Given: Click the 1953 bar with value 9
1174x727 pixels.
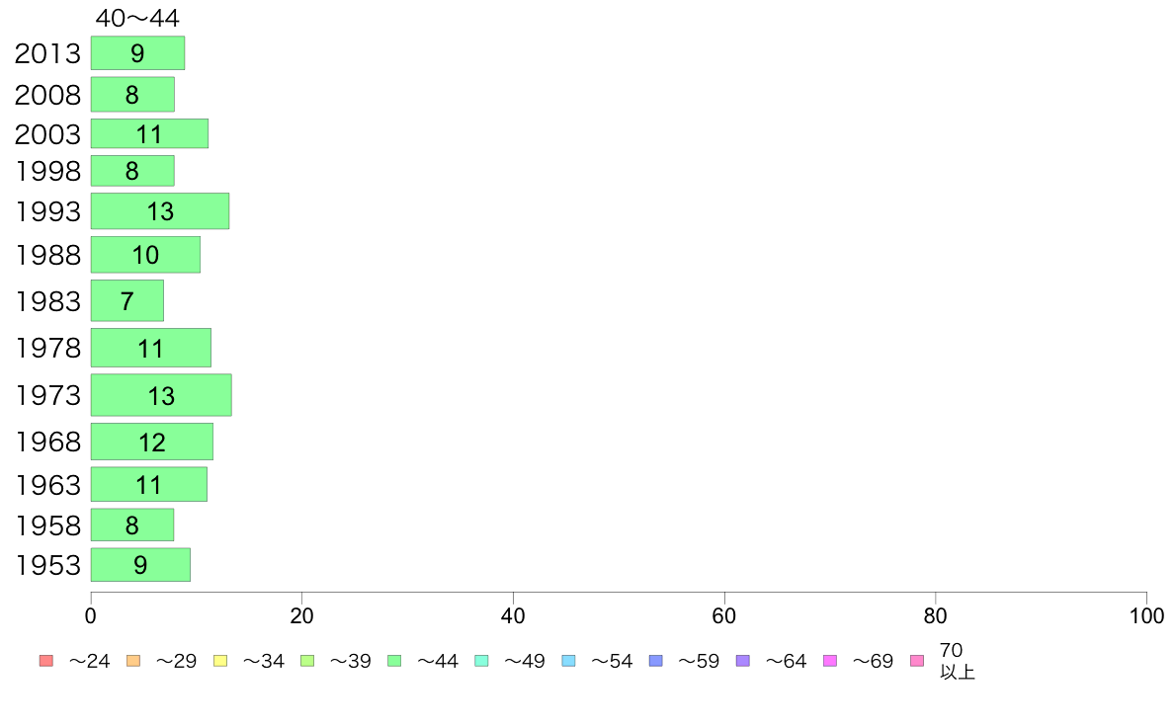Looking at the screenshot, I should pyautogui.click(x=140, y=565).
